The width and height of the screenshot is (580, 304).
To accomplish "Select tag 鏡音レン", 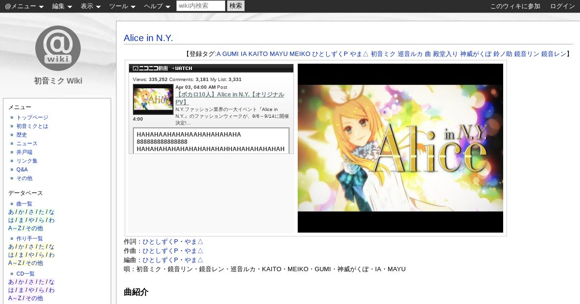I will pos(554,54).
